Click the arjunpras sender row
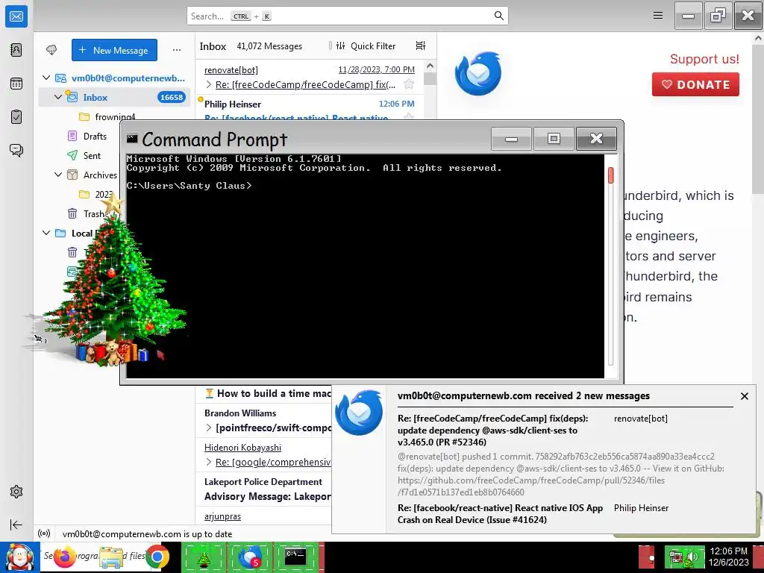Image resolution: width=764 pixels, height=573 pixels. pos(222,516)
